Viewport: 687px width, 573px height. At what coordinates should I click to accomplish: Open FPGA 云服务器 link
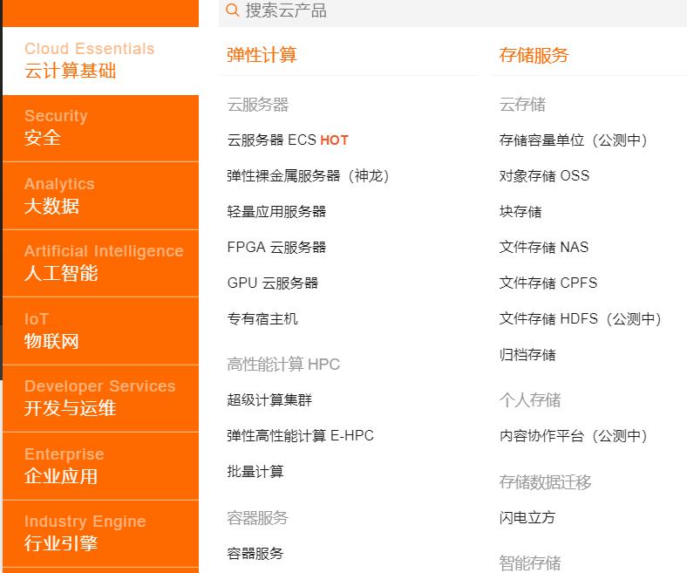tap(276, 248)
